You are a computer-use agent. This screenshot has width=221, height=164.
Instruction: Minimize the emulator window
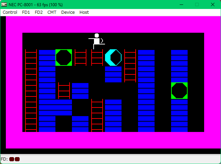(181, 5)
